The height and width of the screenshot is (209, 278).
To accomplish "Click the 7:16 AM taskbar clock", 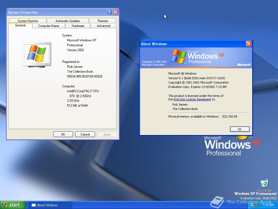I will (x=268, y=205).
